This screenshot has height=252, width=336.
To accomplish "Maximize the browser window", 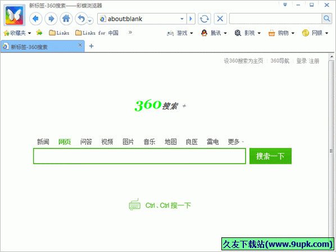I will 312,4.
